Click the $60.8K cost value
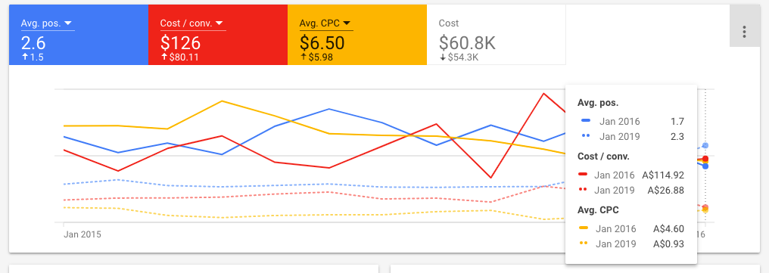The image size is (769, 273). point(467,43)
